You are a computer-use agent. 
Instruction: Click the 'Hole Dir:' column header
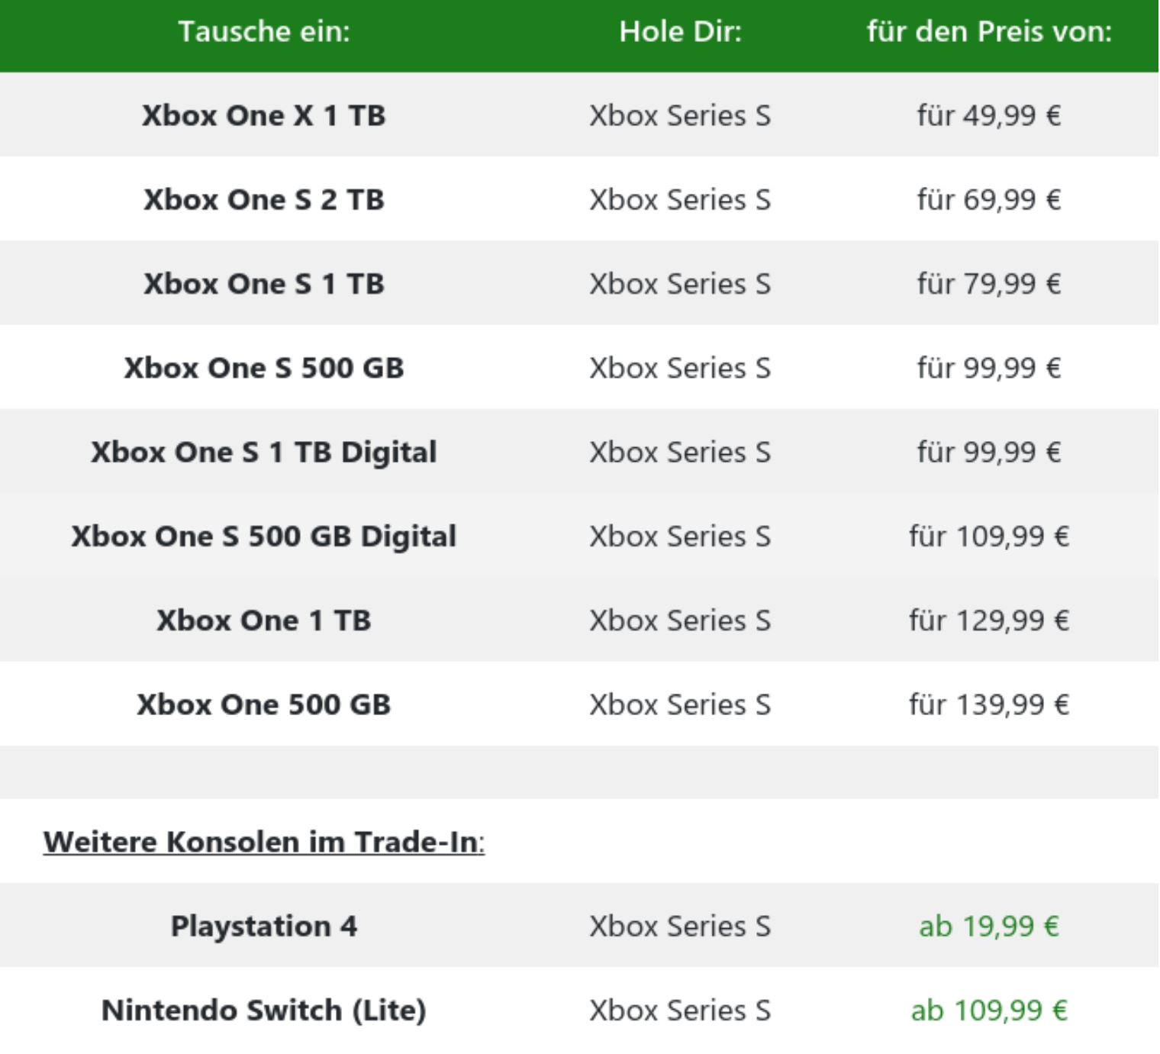point(680,31)
